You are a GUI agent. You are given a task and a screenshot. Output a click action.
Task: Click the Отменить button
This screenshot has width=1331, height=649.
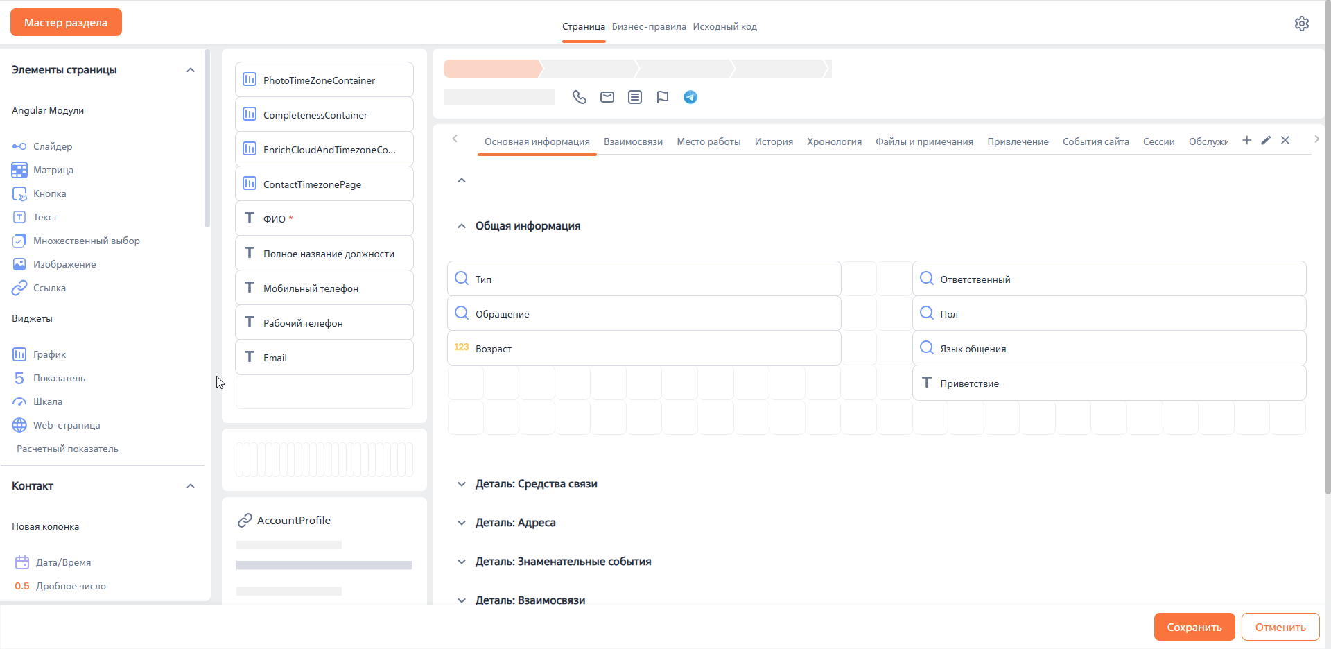pyautogui.click(x=1280, y=627)
